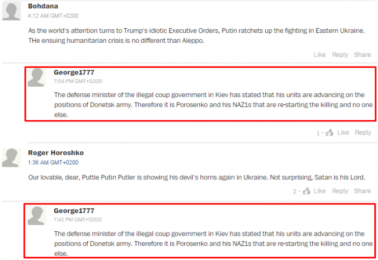Click thumbs-up icon on Roger Horoshko's comment
Screen dimensions: 378x260
point(307,190)
